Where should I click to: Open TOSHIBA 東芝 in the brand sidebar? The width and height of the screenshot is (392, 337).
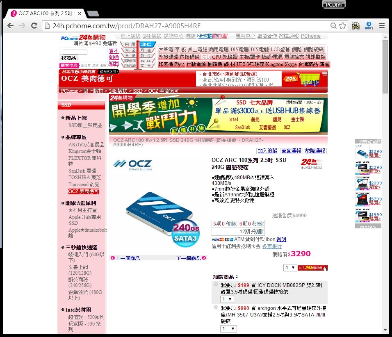click(85, 178)
